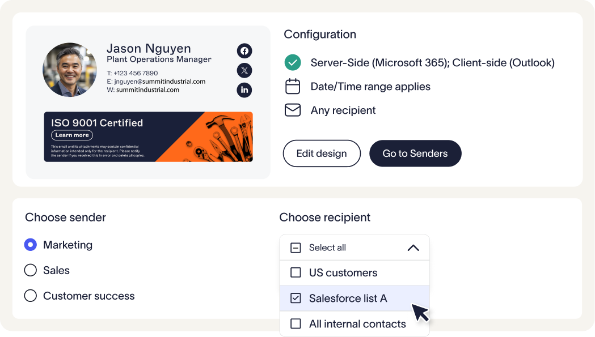The height and width of the screenshot is (337, 595).
Task: Click the LinkedIn icon in signature
Action: tap(244, 90)
